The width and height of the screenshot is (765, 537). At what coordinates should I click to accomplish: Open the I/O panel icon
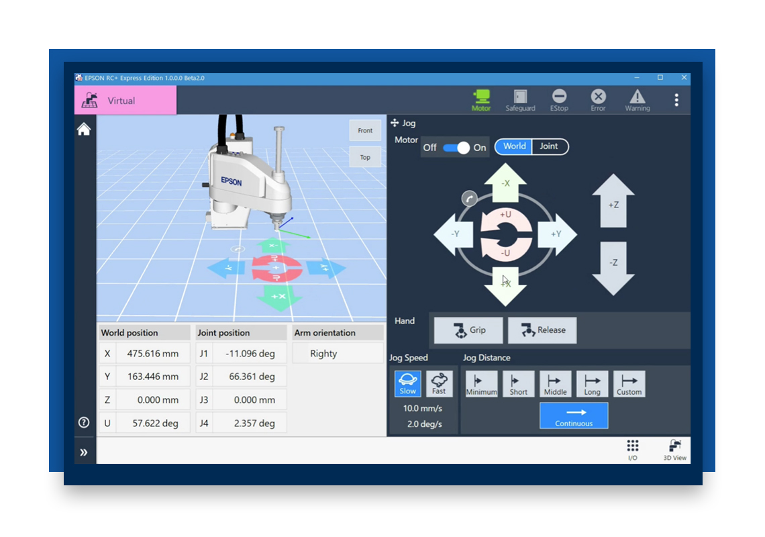point(632,450)
